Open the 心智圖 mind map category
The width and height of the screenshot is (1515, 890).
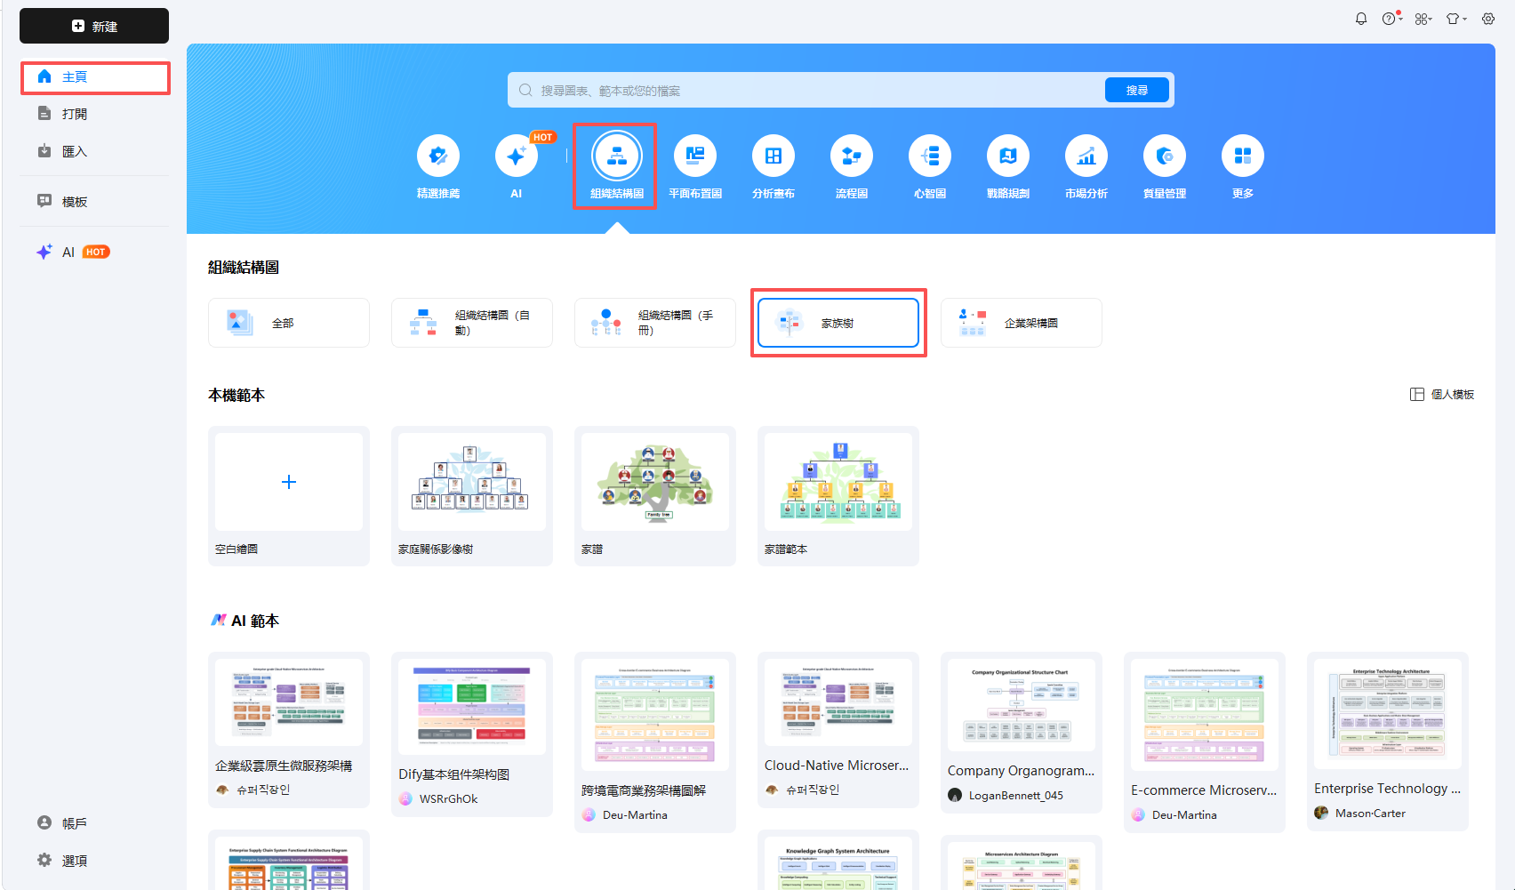[x=929, y=166]
